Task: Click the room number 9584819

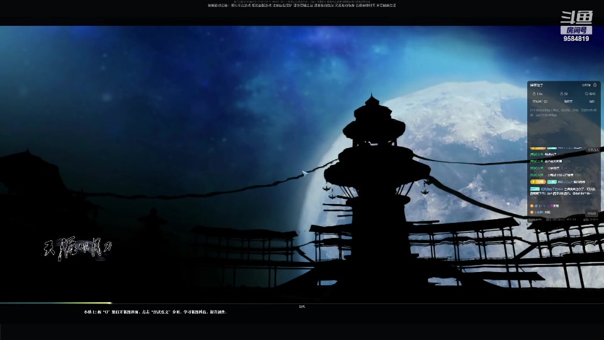Action: [576, 38]
